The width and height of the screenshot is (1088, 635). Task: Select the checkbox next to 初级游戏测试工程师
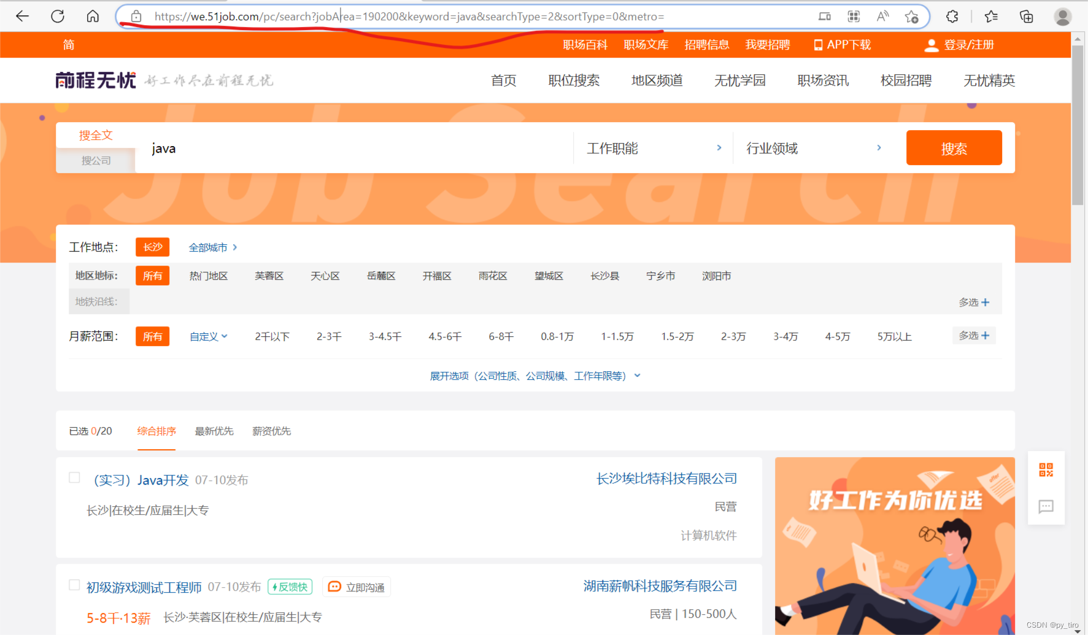[x=74, y=585]
